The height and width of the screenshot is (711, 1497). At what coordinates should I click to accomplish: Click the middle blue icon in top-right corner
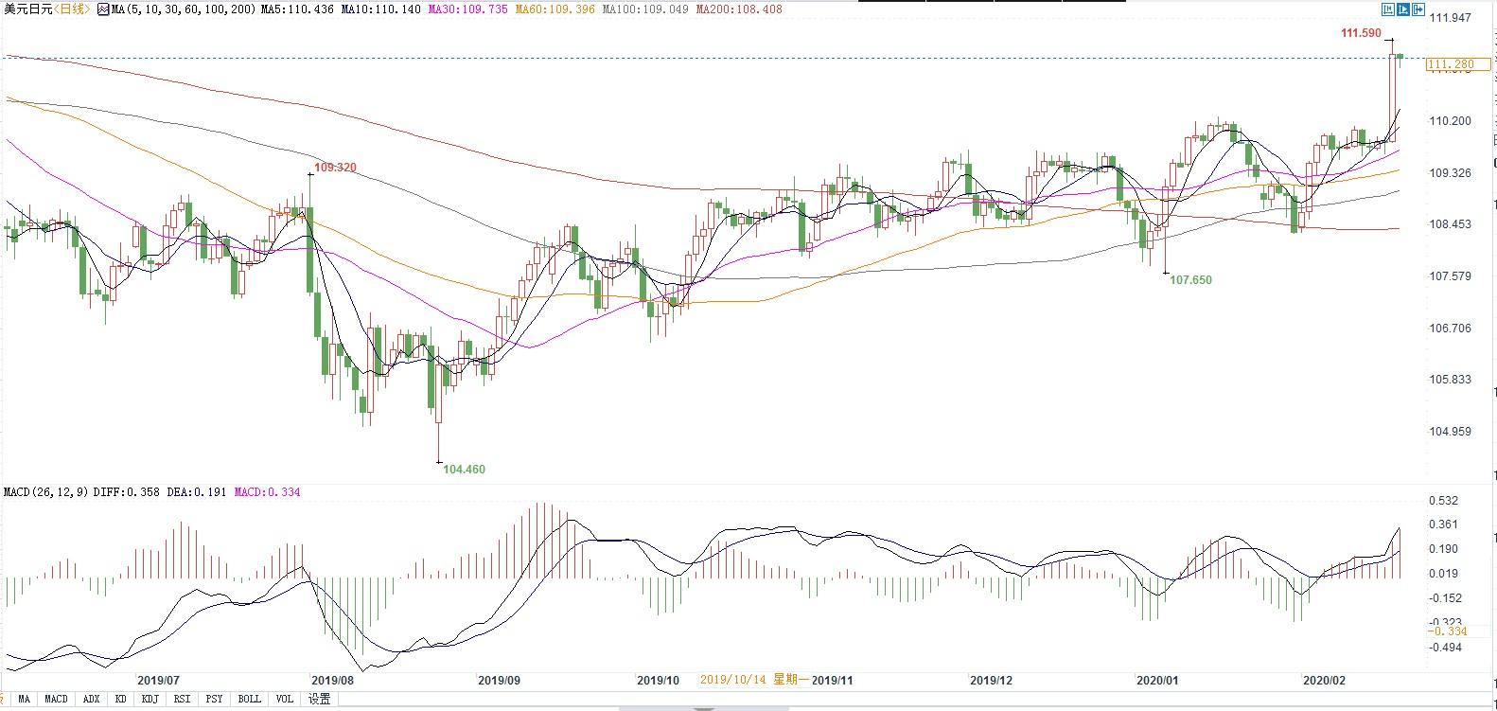tap(1403, 9)
